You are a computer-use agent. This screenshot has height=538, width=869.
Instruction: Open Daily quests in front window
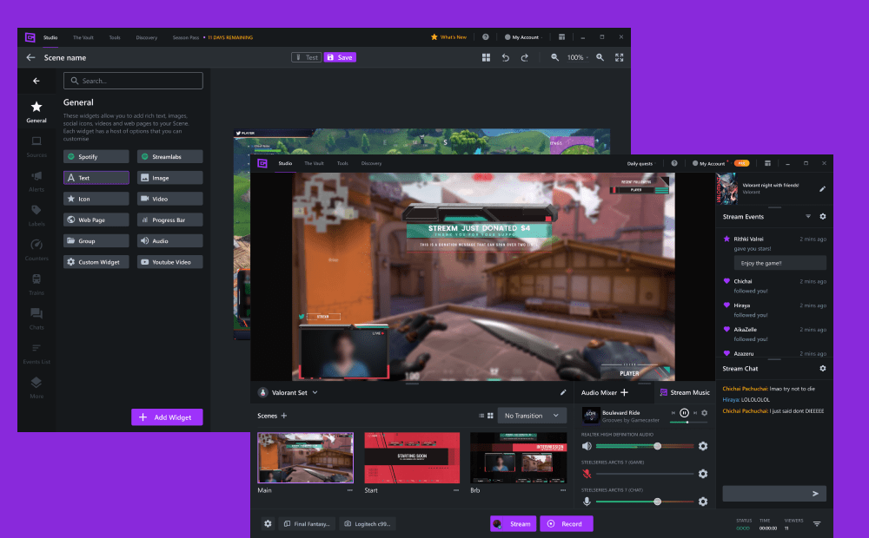(x=640, y=163)
